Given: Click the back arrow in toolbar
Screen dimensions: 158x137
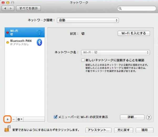Looking at the screenshot, I should coord(5,8).
